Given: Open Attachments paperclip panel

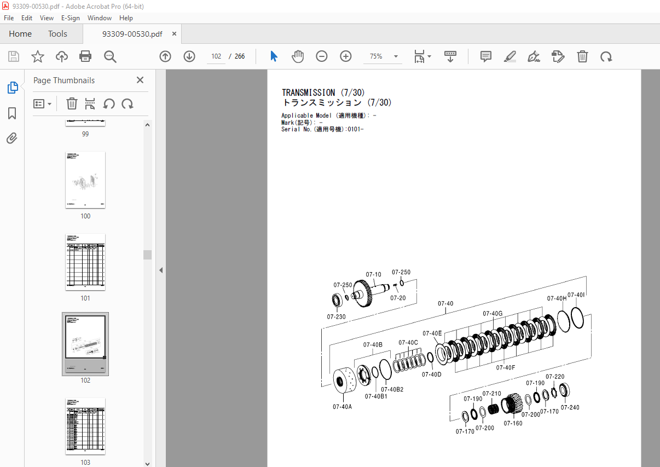Looking at the screenshot, I should click(x=12, y=139).
